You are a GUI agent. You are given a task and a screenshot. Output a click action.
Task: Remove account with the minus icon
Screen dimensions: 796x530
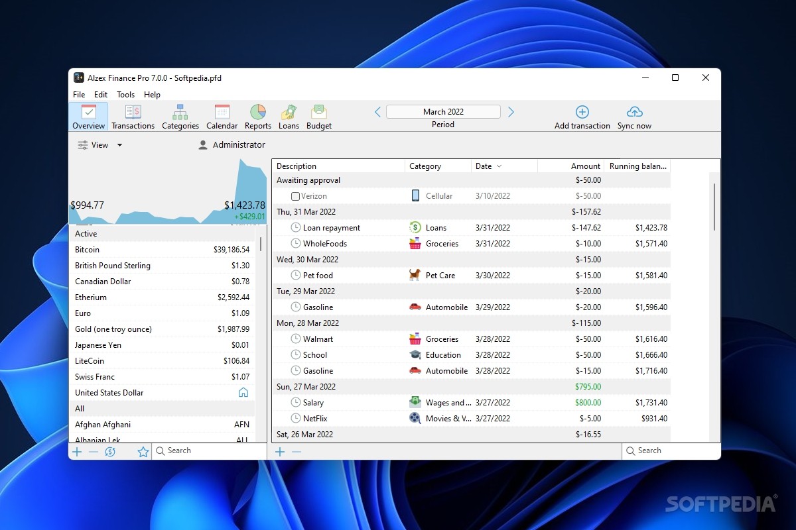point(94,452)
